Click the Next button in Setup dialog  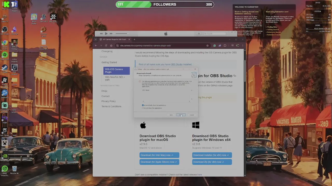181,115
